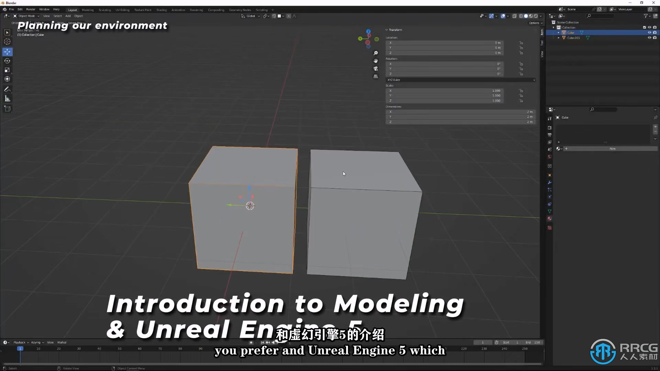The width and height of the screenshot is (660, 371).
Task: Open the Keying popover
Action: click(37, 342)
